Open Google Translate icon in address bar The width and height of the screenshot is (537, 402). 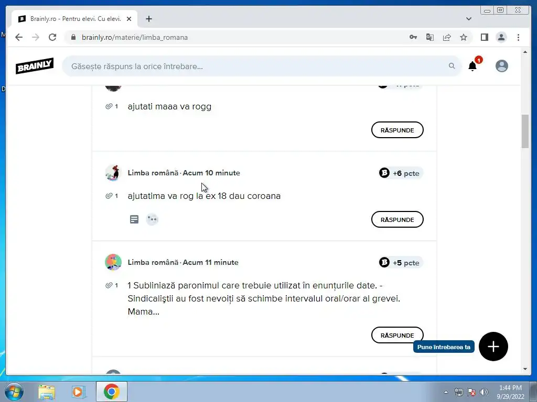pyautogui.click(x=430, y=37)
